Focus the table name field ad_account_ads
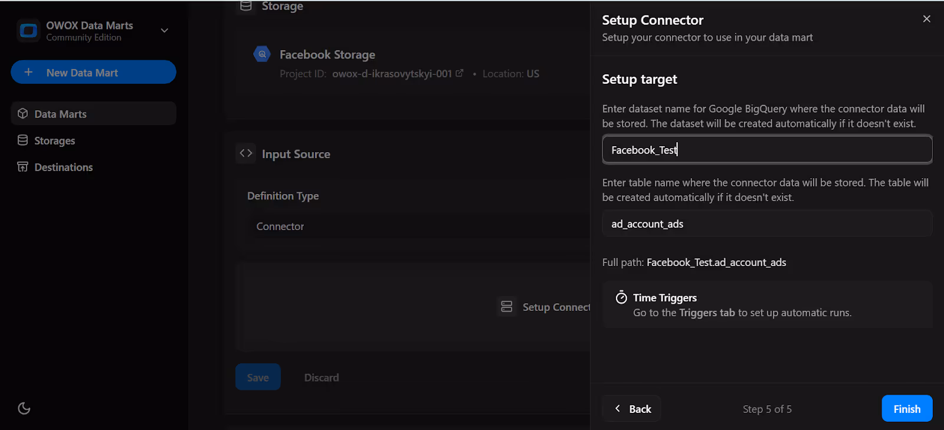944x430 pixels. click(x=767, y=224)
